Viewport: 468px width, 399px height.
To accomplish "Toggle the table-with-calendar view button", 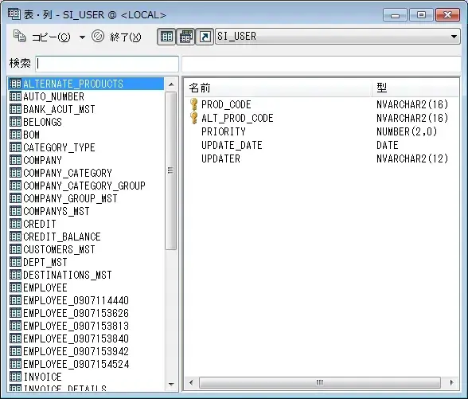I will coord(185,37).
